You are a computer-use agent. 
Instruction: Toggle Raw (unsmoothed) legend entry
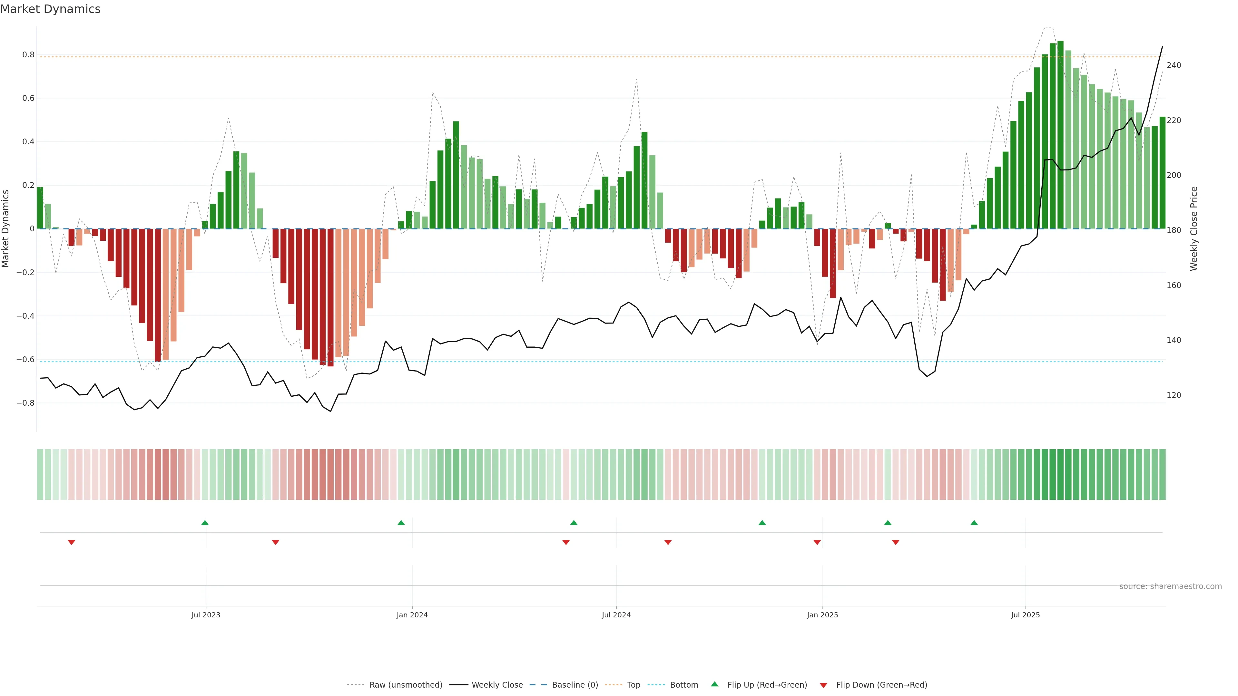click(x=405, y=685)
